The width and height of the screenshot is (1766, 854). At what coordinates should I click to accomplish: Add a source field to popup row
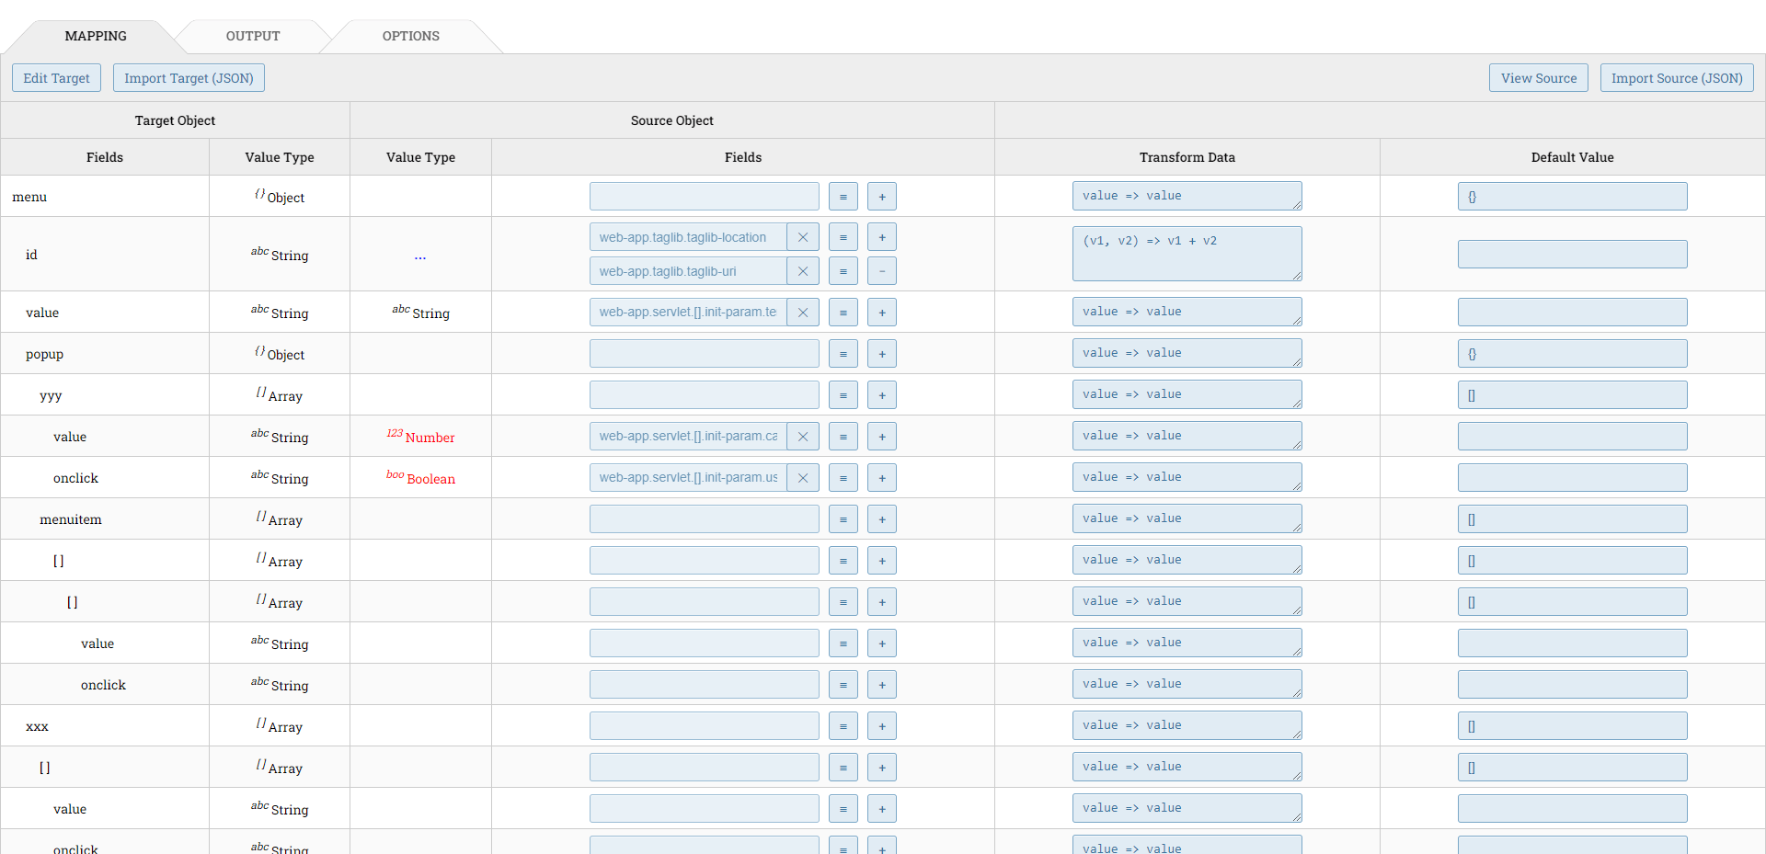tap(882, 354)
